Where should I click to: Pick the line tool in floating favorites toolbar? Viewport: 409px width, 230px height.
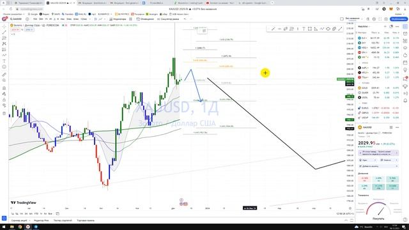click(273, 29)
